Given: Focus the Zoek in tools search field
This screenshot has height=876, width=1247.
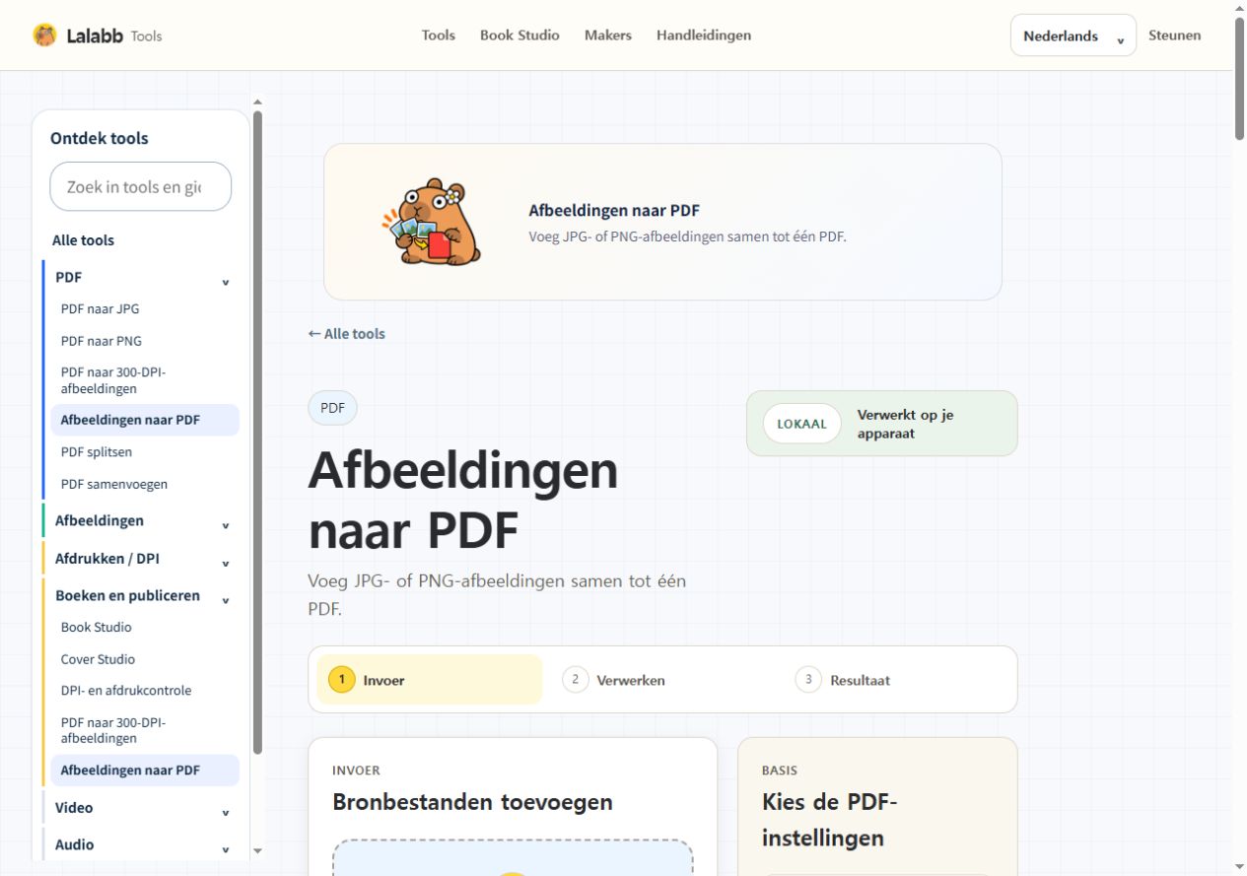Looking at the screenshot, I should pos(141,186).
